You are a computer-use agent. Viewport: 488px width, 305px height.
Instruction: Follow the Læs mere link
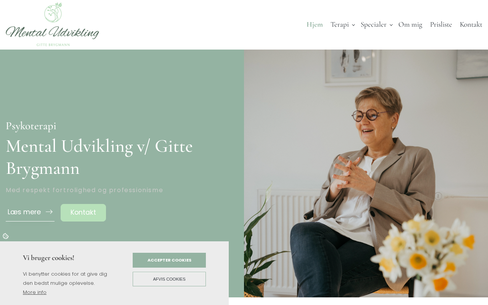pos(30,212)
